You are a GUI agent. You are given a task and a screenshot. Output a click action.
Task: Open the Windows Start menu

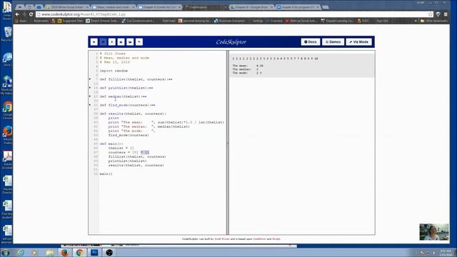coord(5,253)
